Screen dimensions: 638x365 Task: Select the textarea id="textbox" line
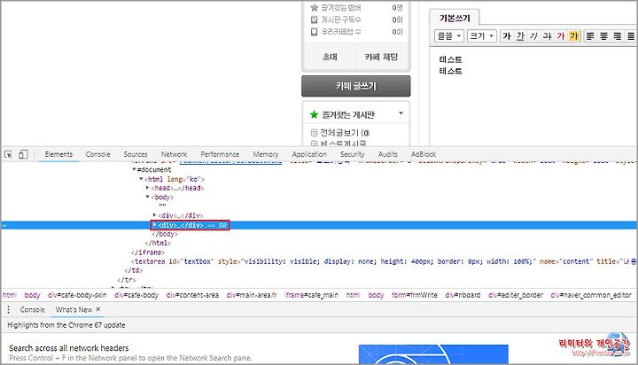pos(384,261)
